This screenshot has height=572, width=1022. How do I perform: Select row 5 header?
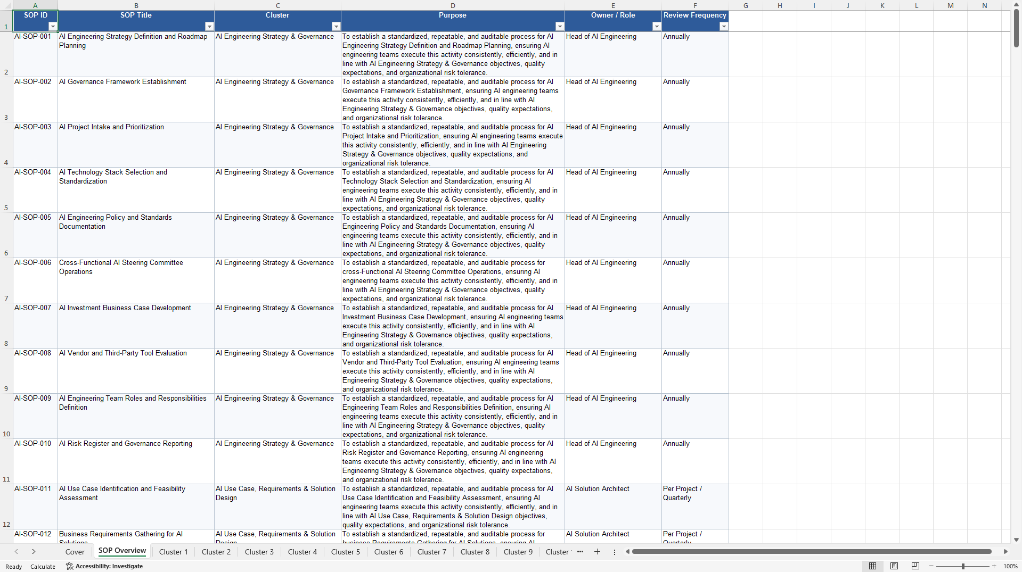pyautogui.click(x=6, y=190)
